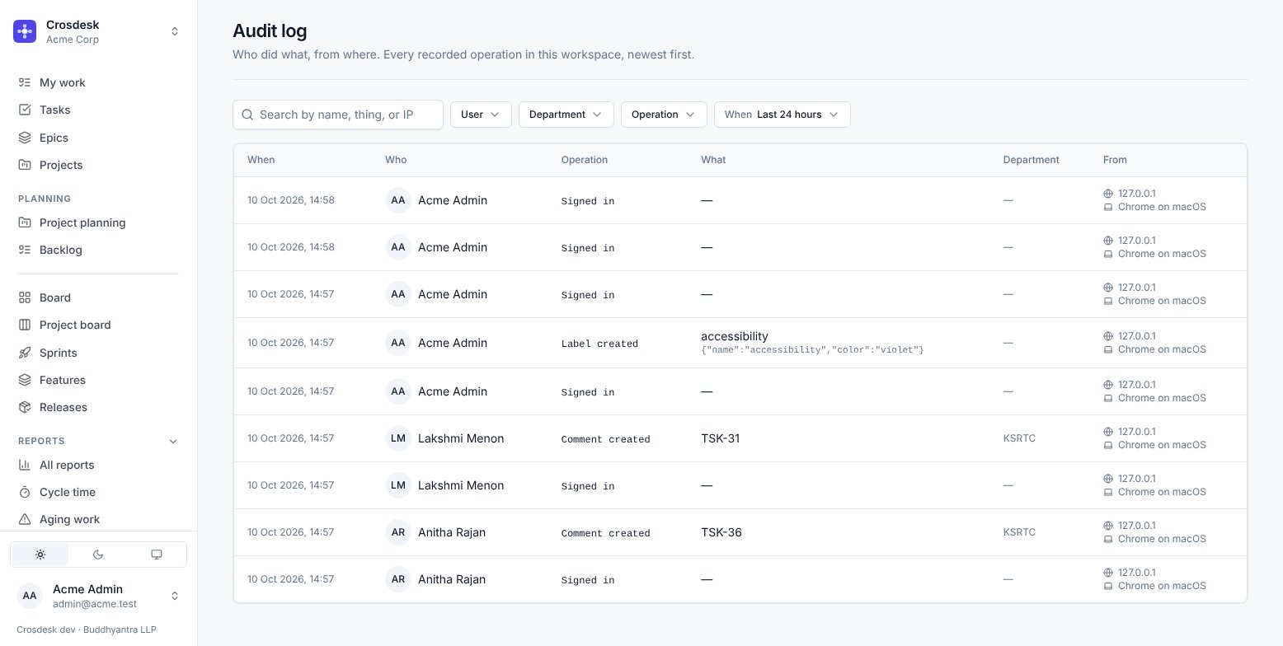
Task: Click the Department column header
Action: (x=1032, y=160)
